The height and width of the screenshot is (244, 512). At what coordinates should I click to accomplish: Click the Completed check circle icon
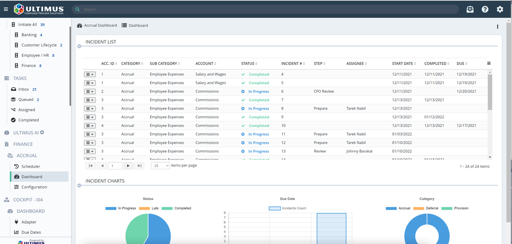pyautogui.click(x=14, y=120)
